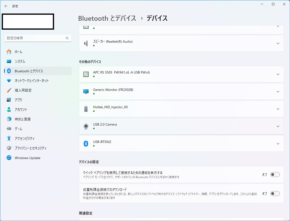Click the その他のデバイス section heading

(90, 62)
